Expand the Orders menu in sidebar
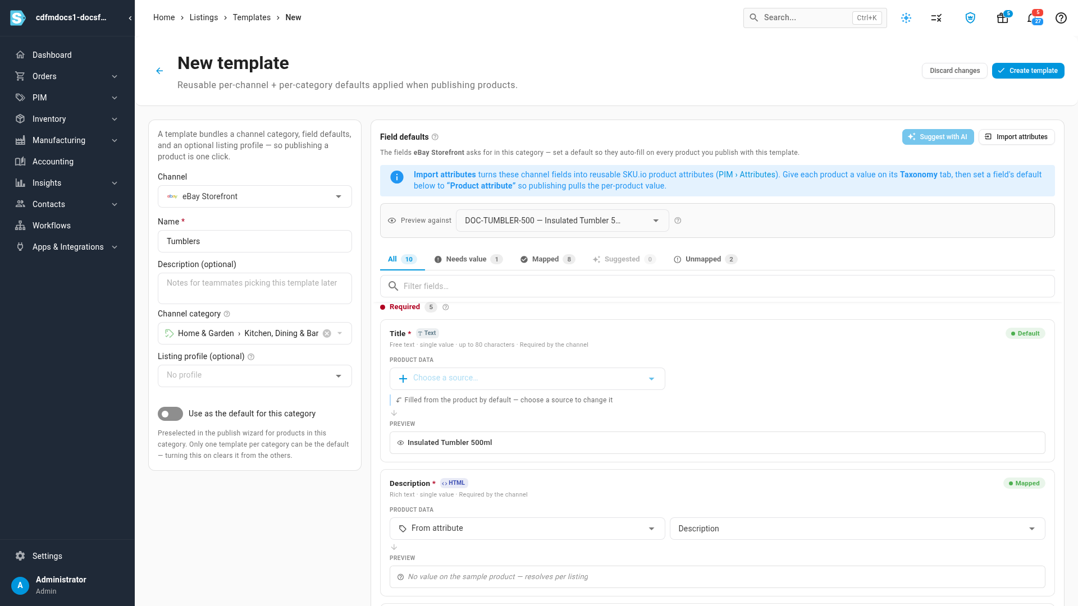The image size is (1078, 606). point(67,76)
